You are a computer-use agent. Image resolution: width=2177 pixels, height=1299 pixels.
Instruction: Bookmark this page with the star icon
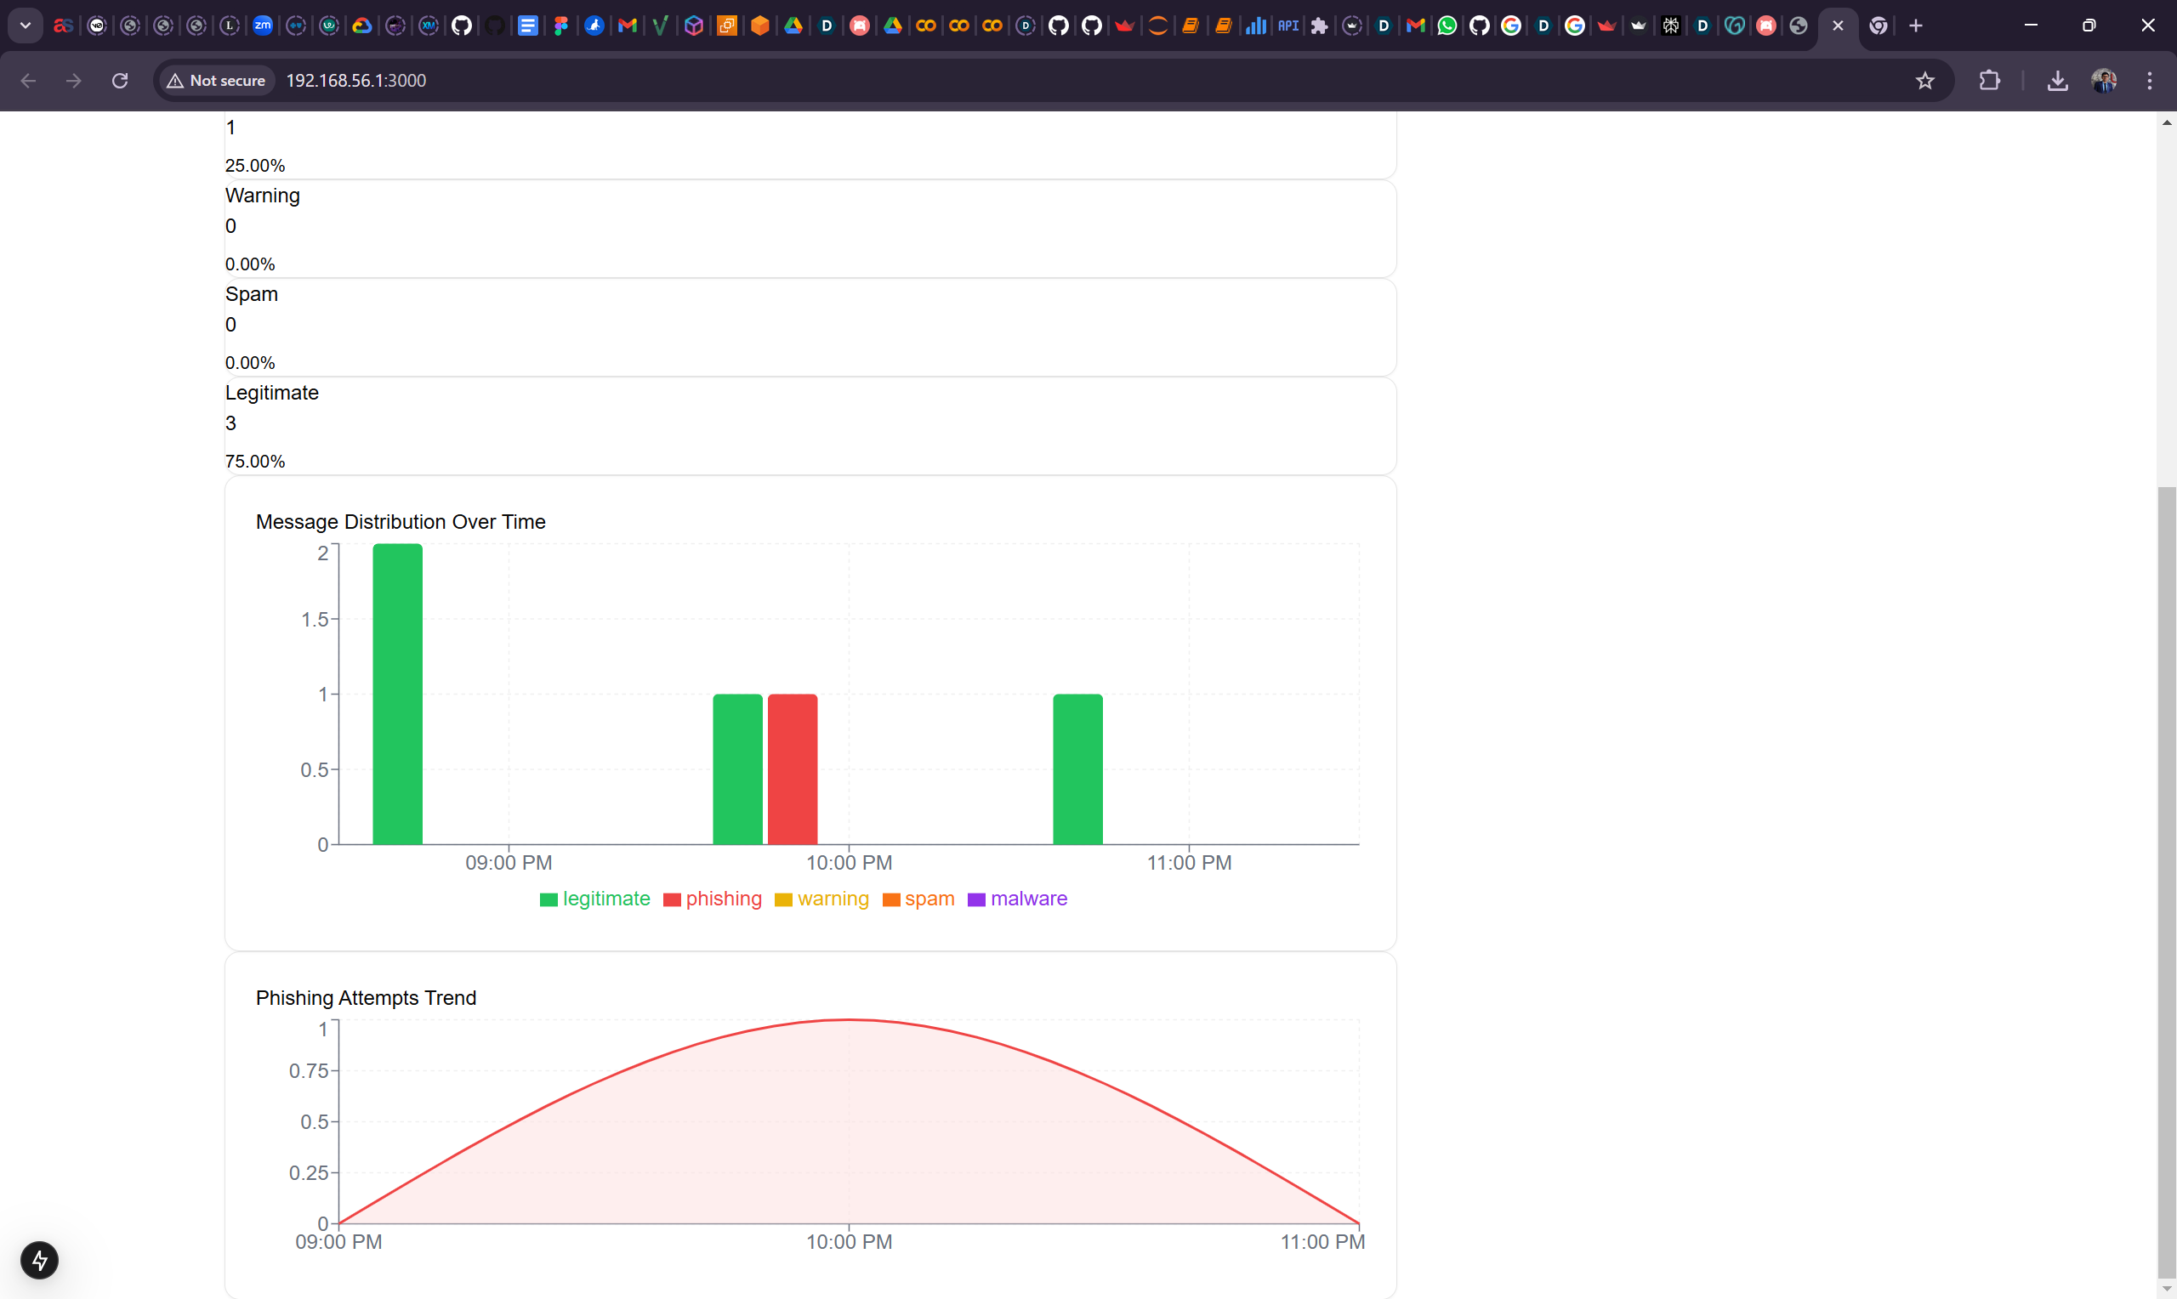pyautogui.click(x=1924, y=81)
